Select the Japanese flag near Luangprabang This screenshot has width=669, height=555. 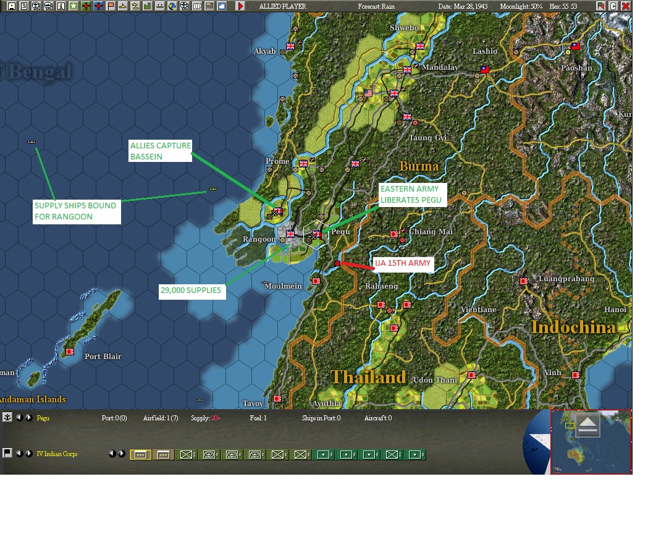click(x=524, y=281)
